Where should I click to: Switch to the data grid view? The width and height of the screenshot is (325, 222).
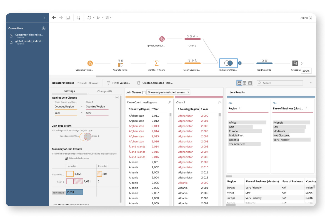[x=244, y=83]
